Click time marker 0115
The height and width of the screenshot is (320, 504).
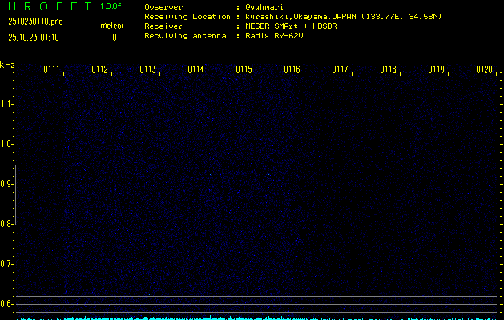coord(244,70)
